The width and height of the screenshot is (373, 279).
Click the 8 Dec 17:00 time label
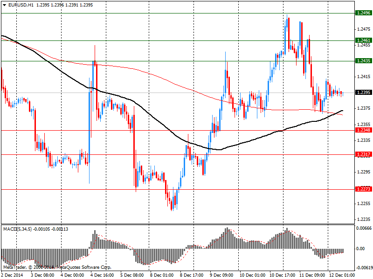click(x=192, y=275)
